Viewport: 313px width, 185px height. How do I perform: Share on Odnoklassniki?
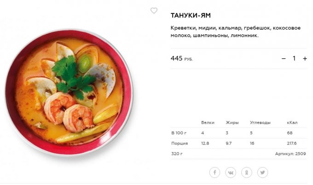[x=247, y=173]
